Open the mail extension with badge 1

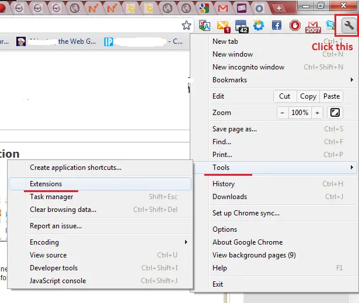(x=223, y=26)
